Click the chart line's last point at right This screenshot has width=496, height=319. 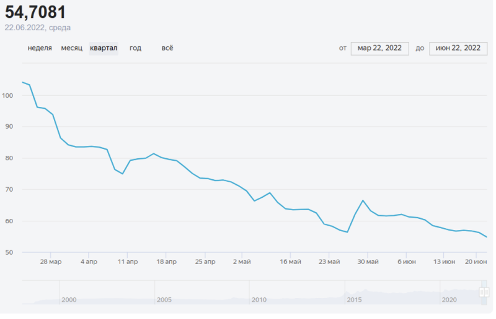487,237
